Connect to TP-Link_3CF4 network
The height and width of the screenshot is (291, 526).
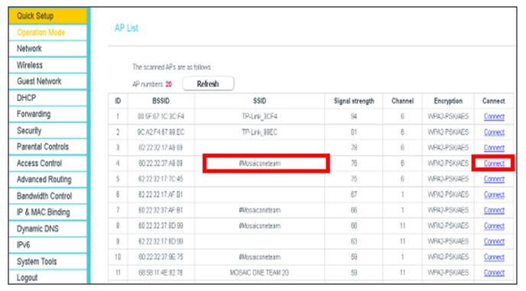494,117
